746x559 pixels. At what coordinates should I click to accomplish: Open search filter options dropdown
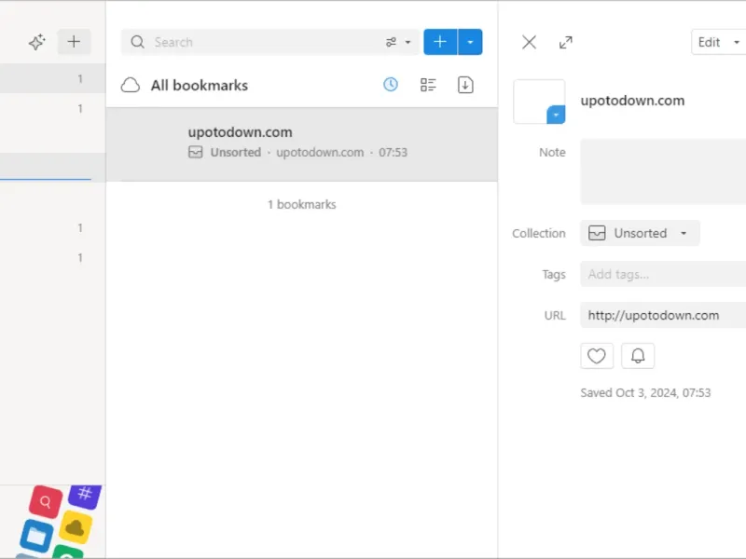coord(398,42)
